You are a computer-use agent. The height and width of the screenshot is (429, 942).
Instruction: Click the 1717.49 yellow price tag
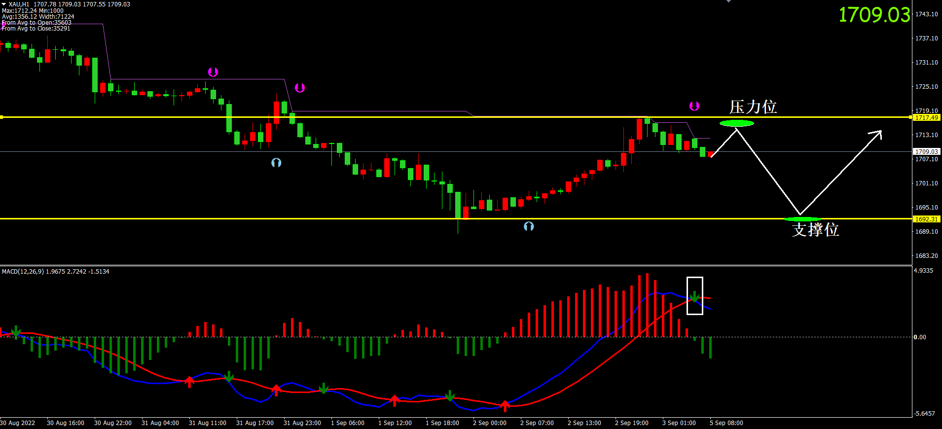coord(926,117)
